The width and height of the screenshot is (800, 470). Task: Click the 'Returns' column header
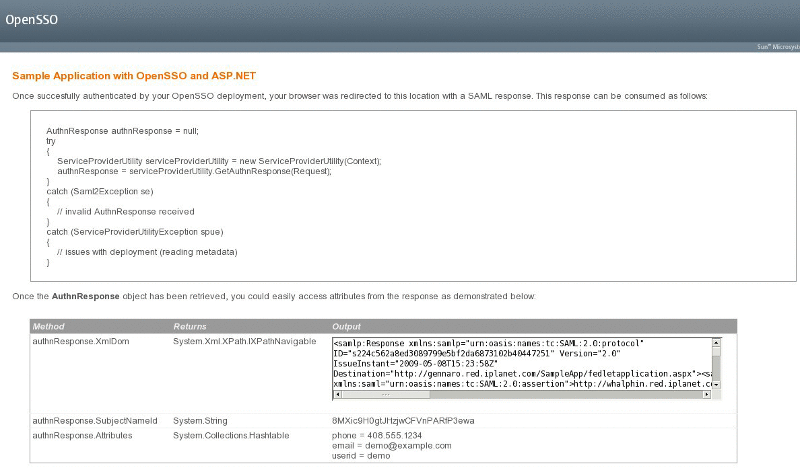(190, 326)
